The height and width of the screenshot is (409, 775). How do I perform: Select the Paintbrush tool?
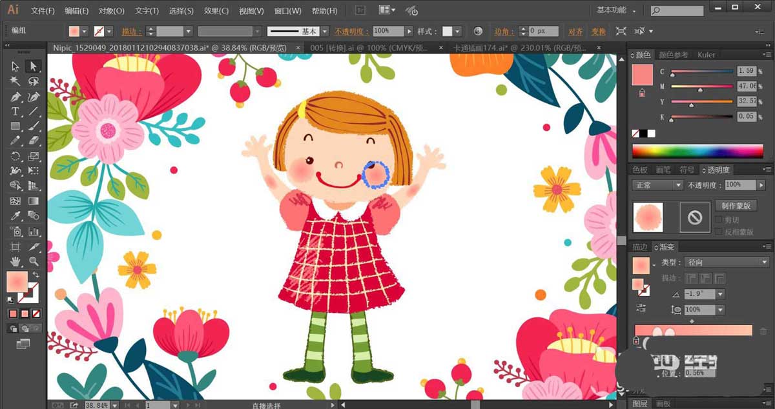(34, 126)
